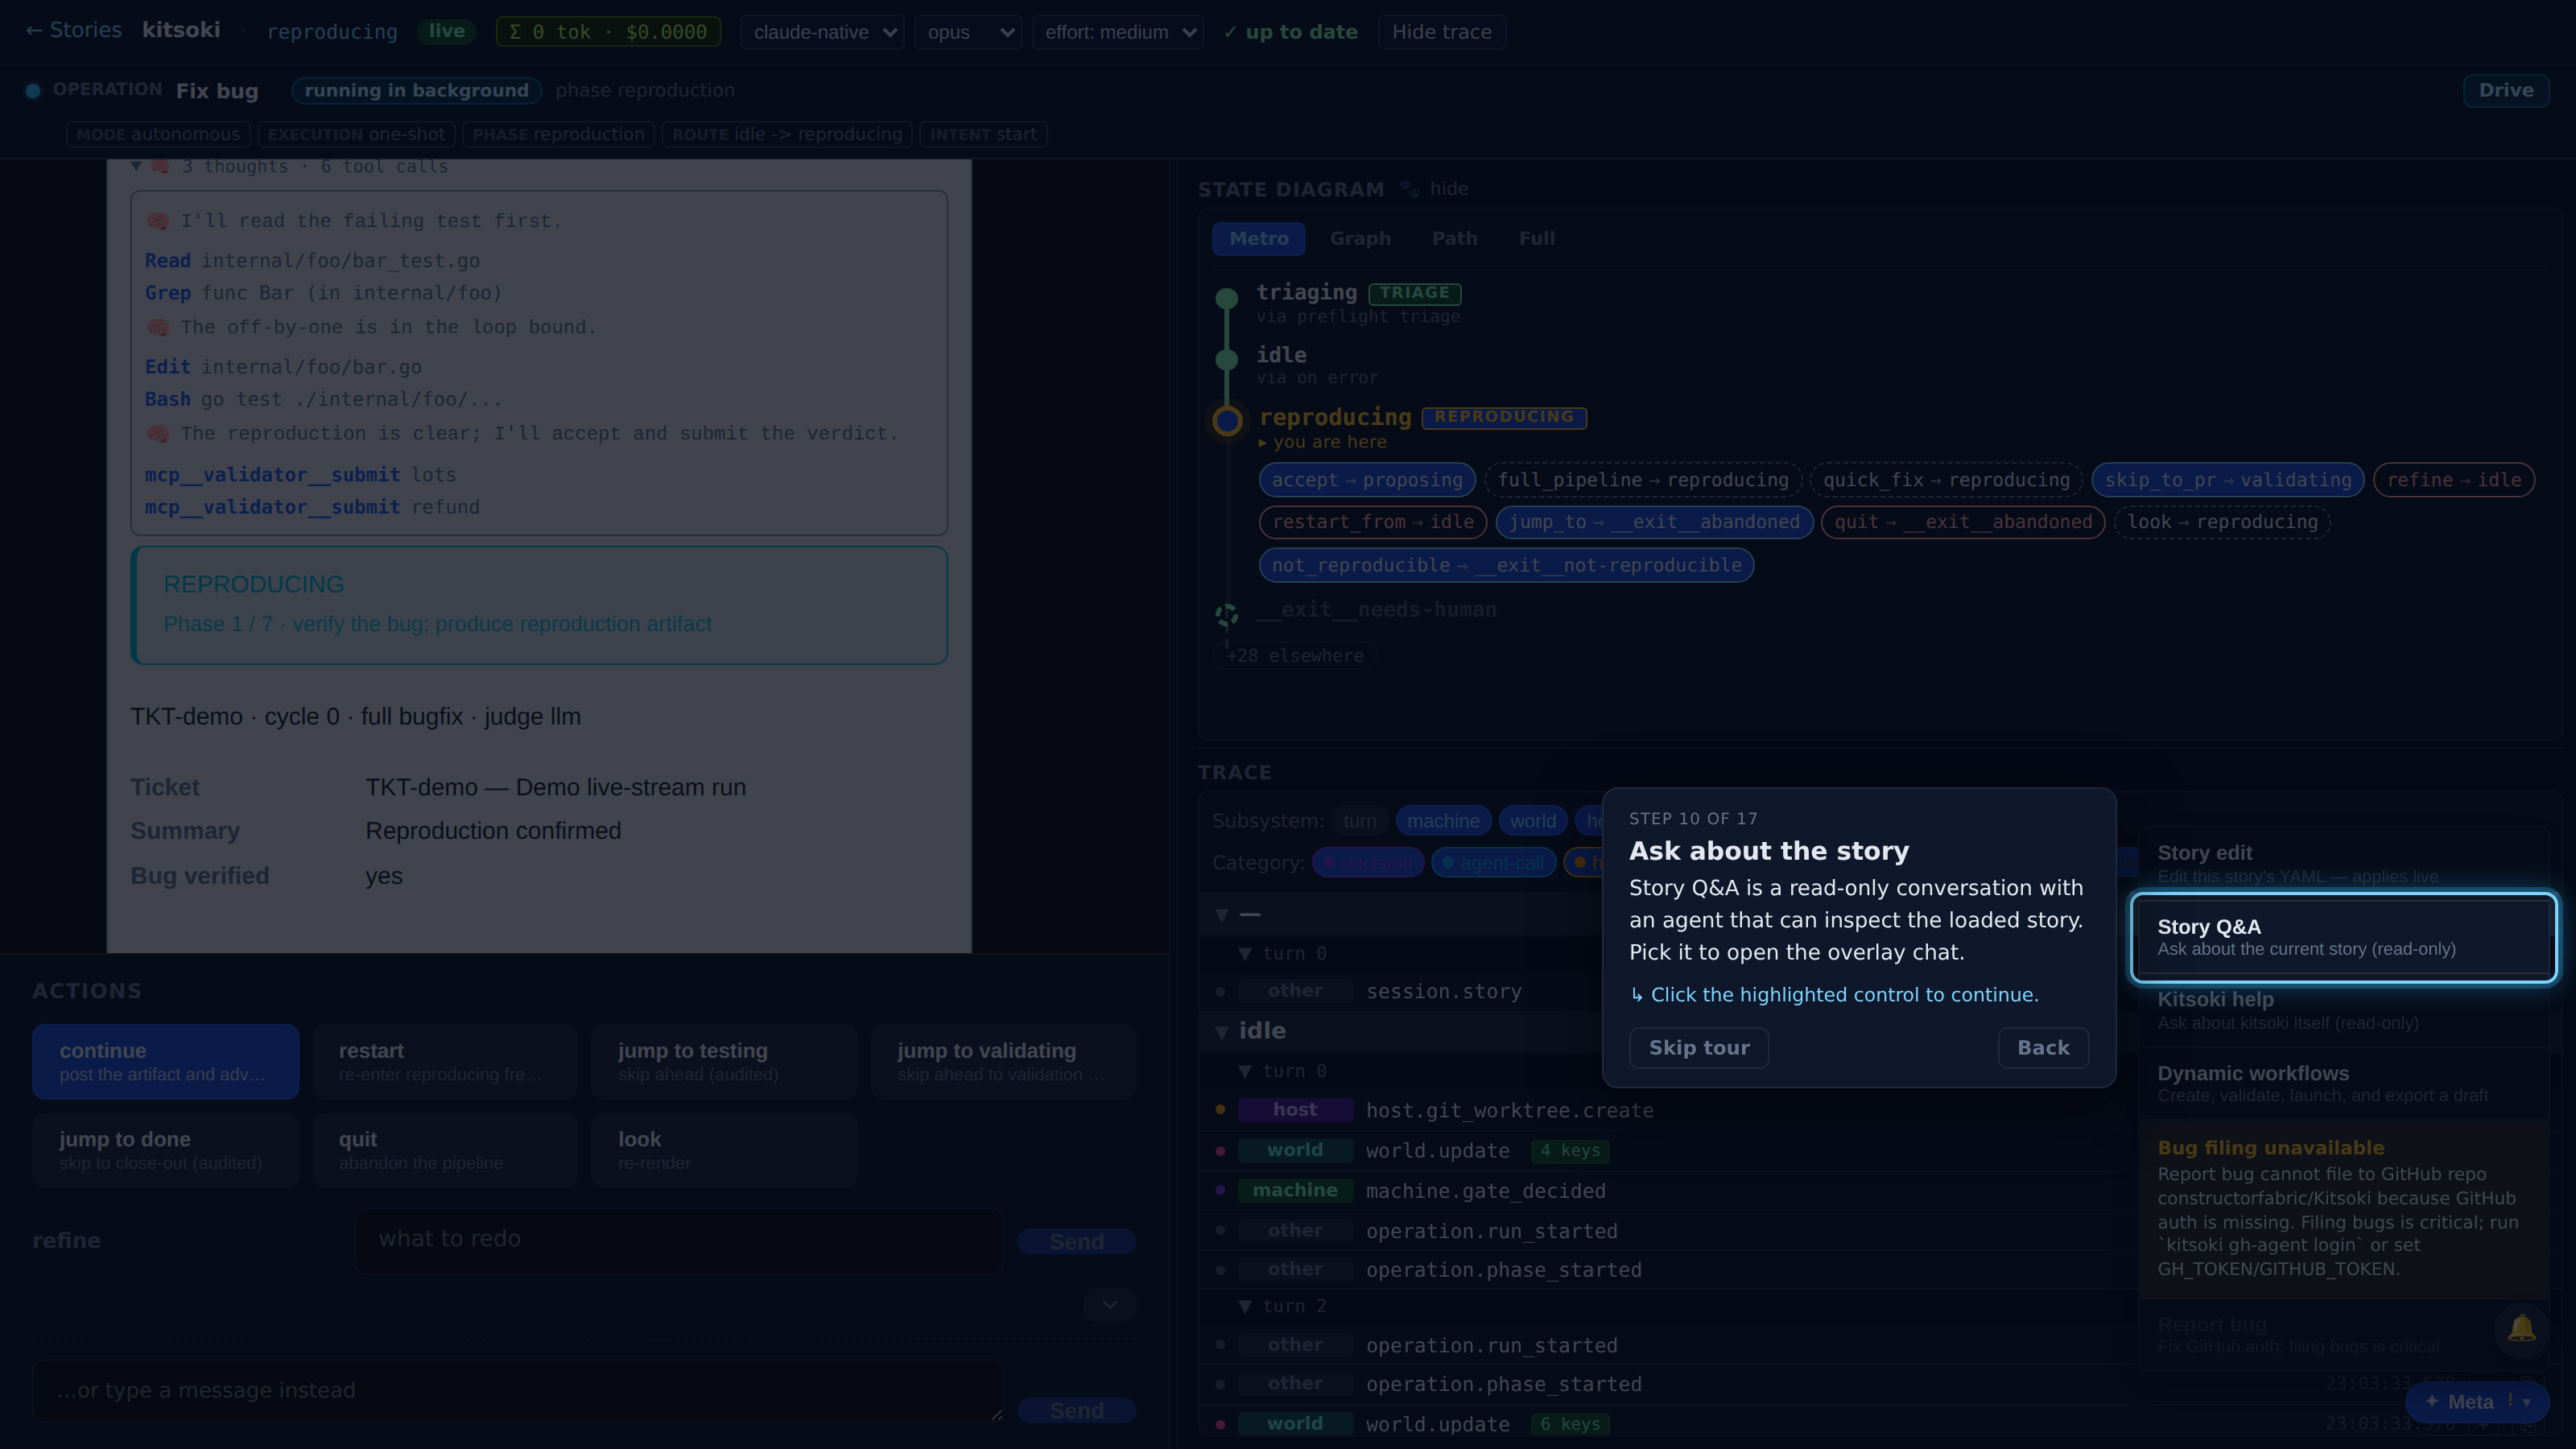Focus the refine what to redo field
Image resolution: width=2576 pixels, height=1449 pixels.
(x=678, y=1240)
